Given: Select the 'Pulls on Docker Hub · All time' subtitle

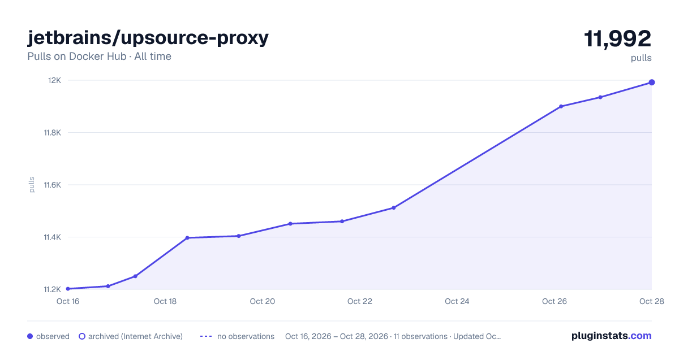Looking at the screenshot, I should [99, 57].
